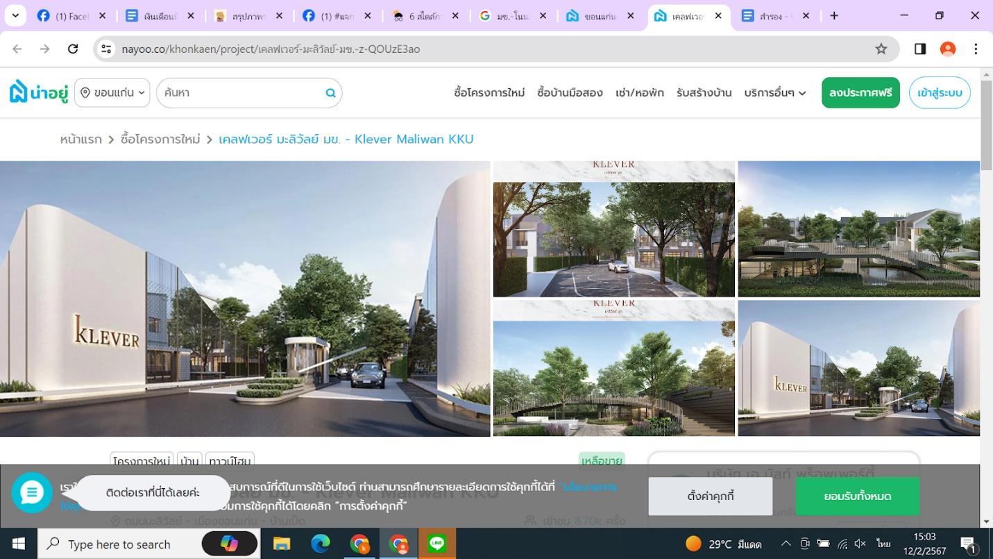The width and height of the screenshot is (993, 559).
Task: Open Copilot from the taskbar
Action: click(229, 544)
